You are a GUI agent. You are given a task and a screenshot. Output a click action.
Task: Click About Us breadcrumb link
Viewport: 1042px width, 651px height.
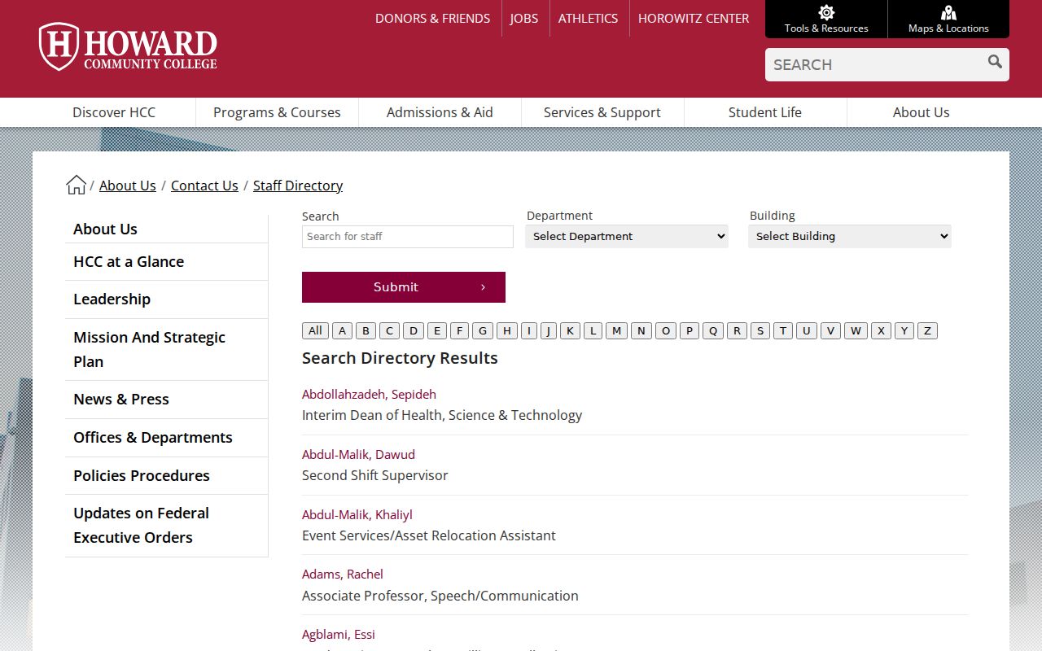[128, 186]
